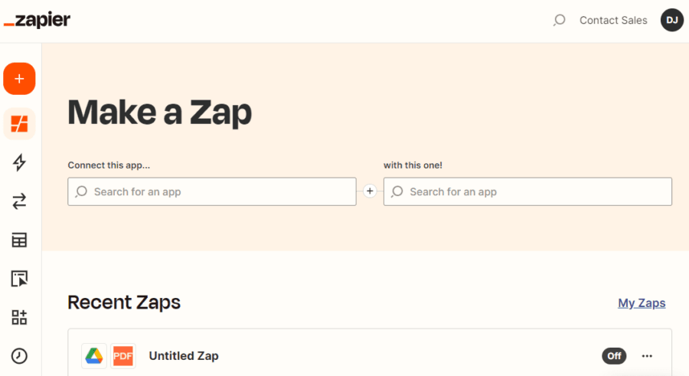This screenshot has width=689, height=376.
Task: Open Interfaces sidebar icon
Action: pos(19,279)
